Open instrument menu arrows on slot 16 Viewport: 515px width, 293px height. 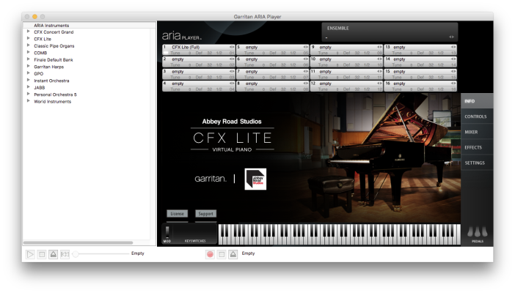tap(453, 84)
